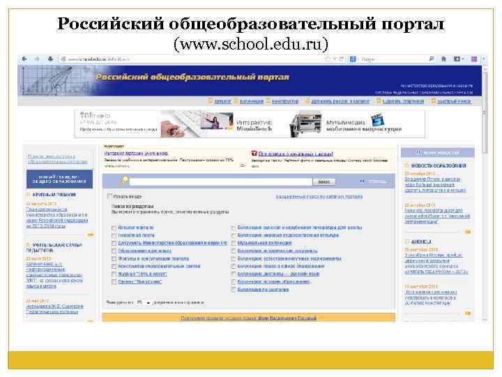
Task: Click orange more arrow under Новости образования
Action: coord(468,232)
